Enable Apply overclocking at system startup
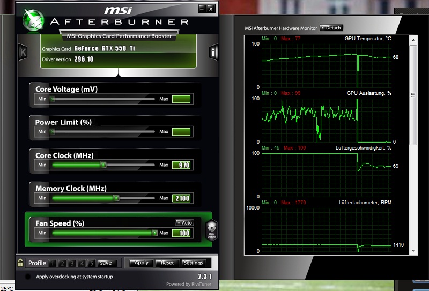The width and height of the screenshot is (429, 291). [28, 277]
